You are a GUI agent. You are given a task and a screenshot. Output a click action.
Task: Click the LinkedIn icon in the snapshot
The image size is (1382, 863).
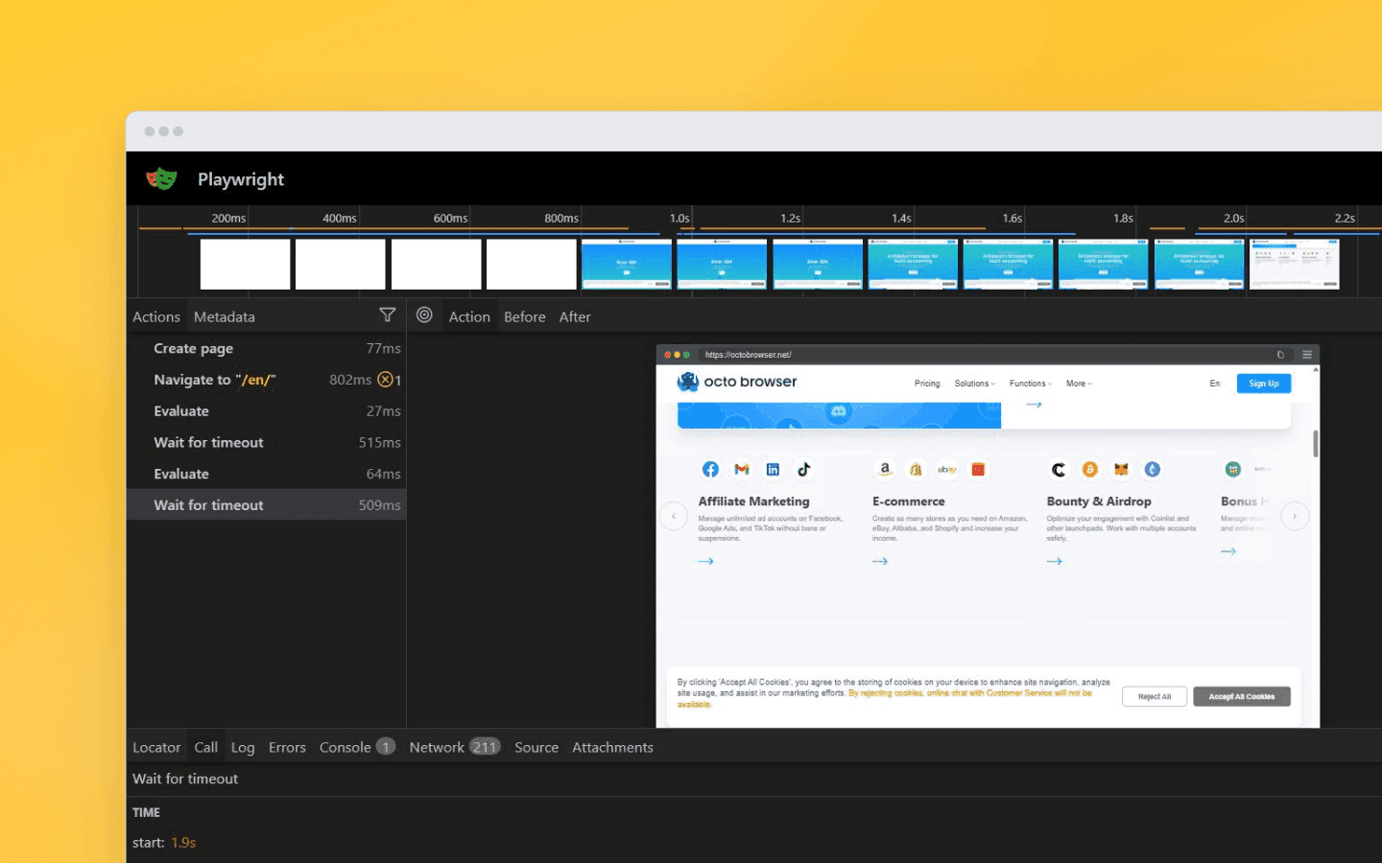[x=773, y=469]
